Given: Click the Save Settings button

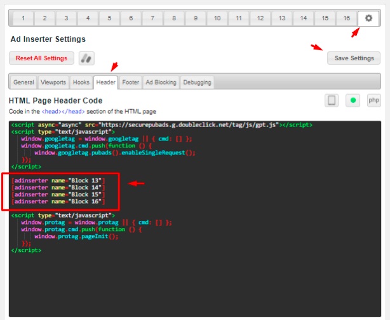Looking at the screenshot, I should tap(354, 58).
